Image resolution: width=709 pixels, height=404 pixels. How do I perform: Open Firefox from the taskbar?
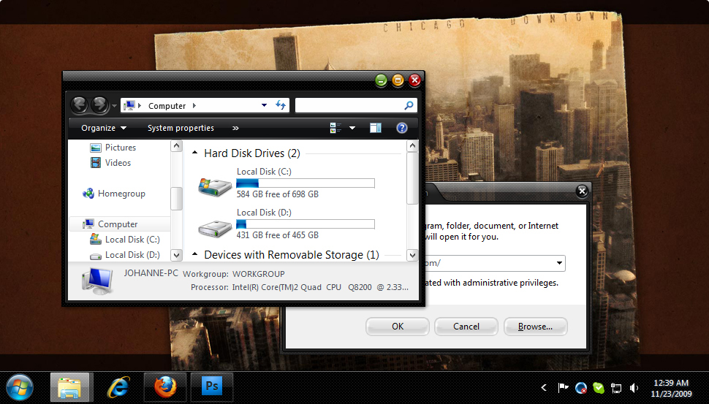coord(164,386)
